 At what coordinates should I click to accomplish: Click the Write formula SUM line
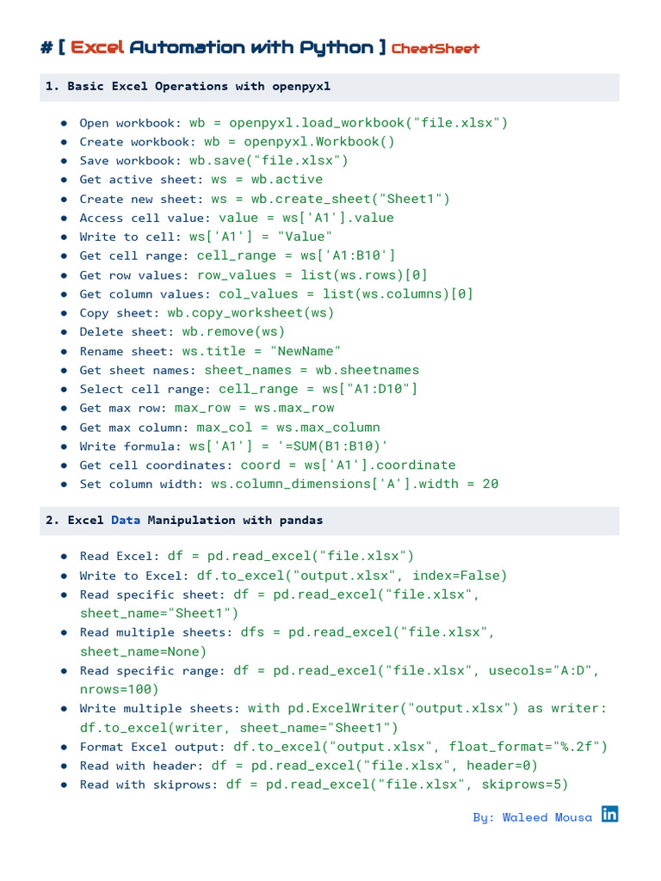click(233, 446)
